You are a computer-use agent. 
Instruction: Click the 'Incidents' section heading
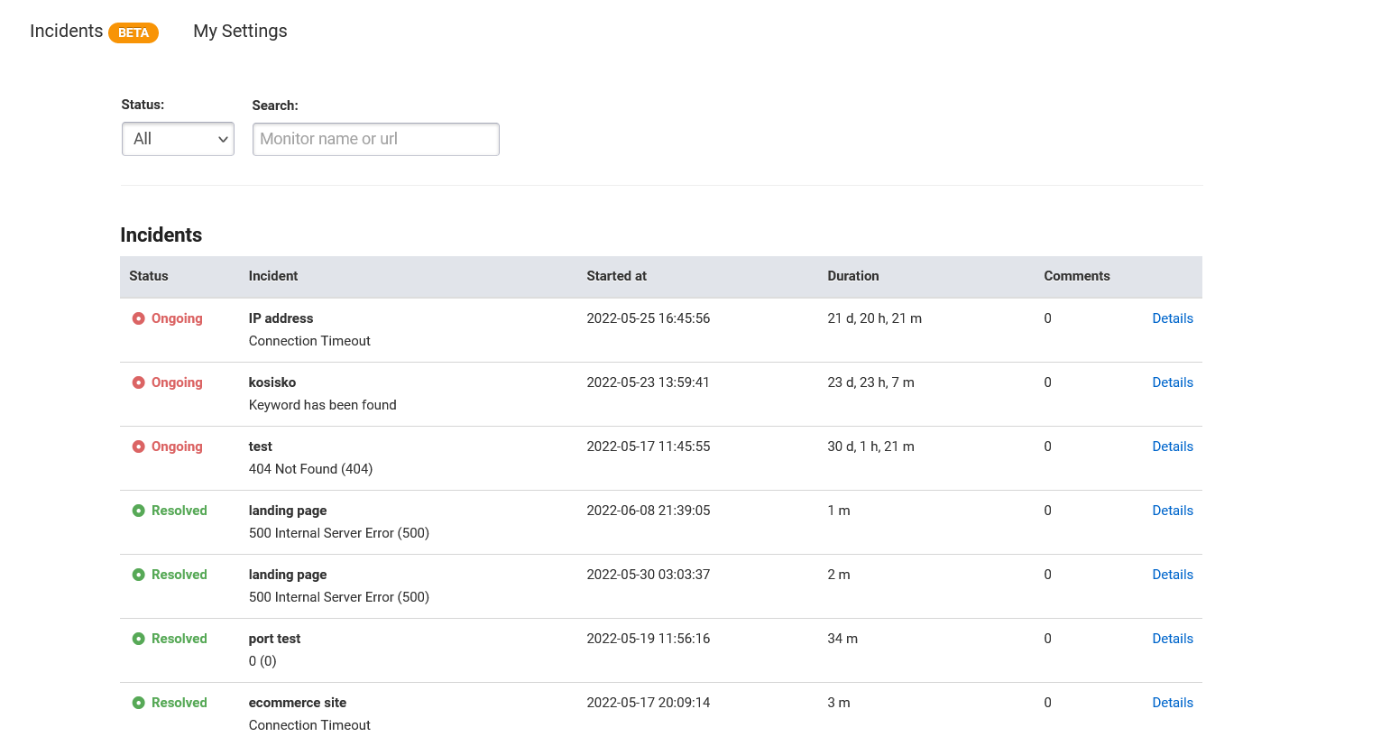point(161,235)
